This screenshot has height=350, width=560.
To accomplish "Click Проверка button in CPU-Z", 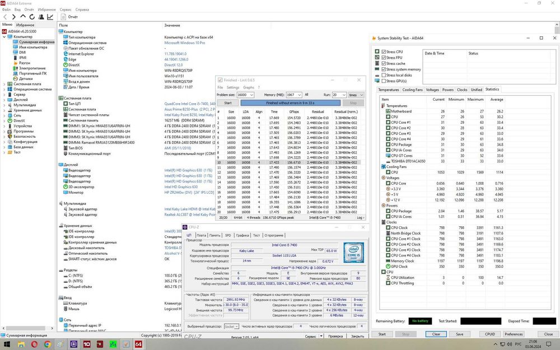I will pos(335,336).
